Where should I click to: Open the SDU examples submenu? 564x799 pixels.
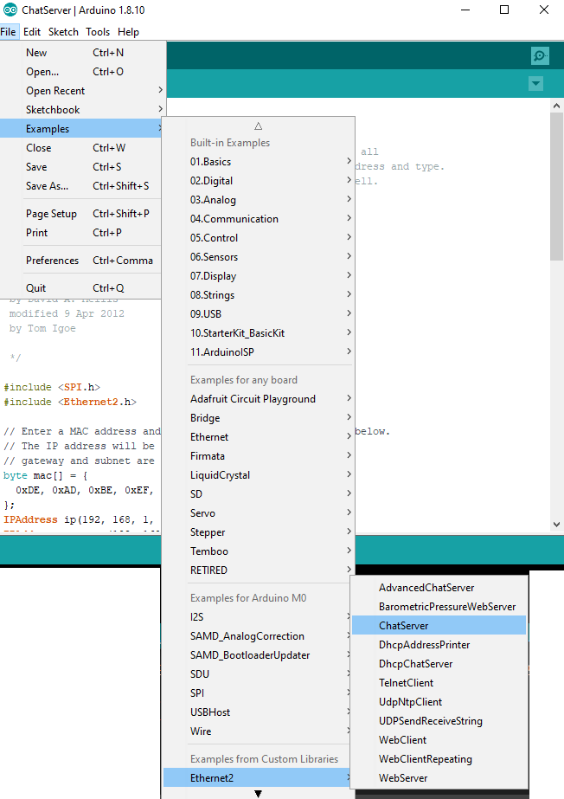click(x=258, y=674)
